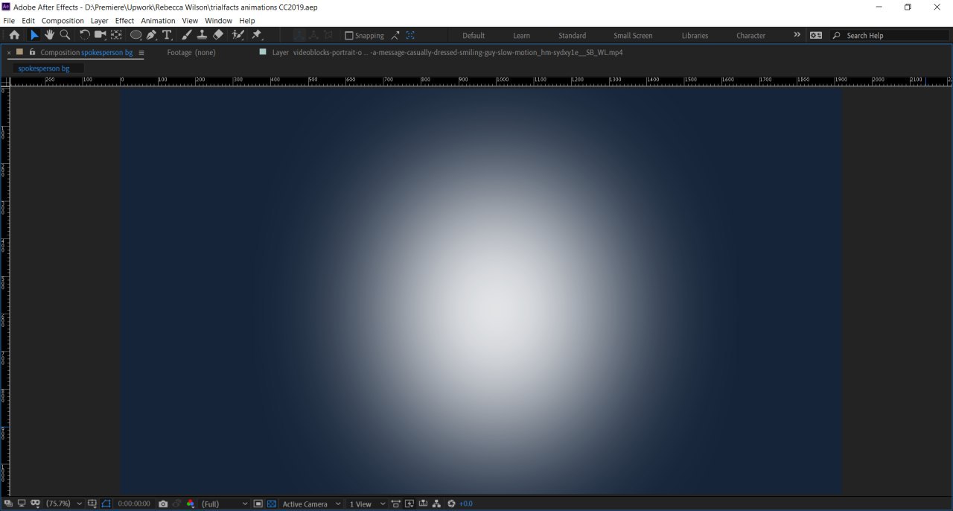Screen dimensions: 953x511
Task: Enable the Snapping checkbox
Action: click(x=348, y=36)
